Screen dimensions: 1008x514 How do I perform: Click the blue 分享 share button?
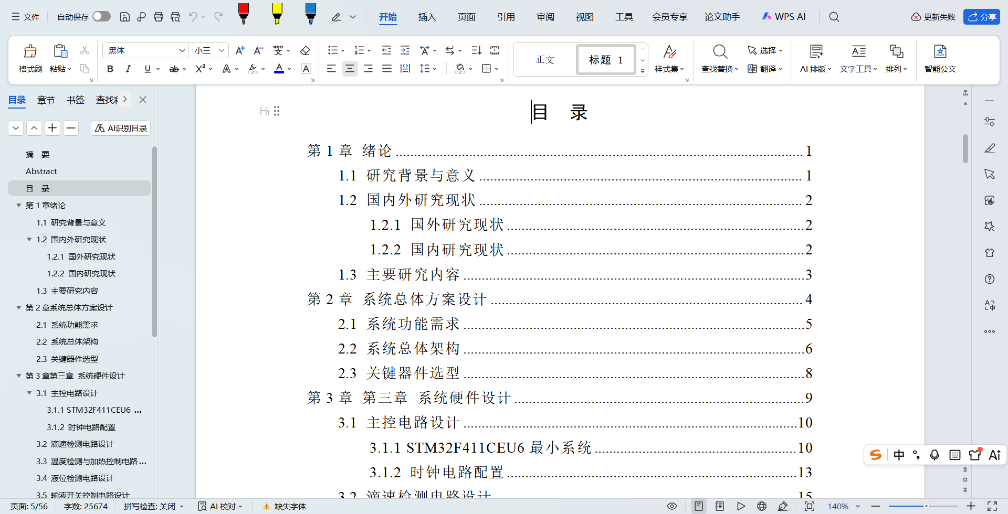(x=982, y=17)
